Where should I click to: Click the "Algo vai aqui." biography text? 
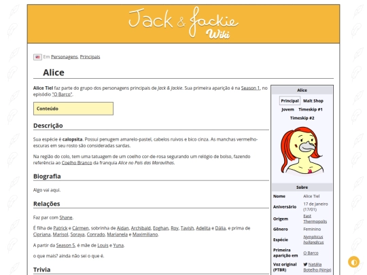47,190
